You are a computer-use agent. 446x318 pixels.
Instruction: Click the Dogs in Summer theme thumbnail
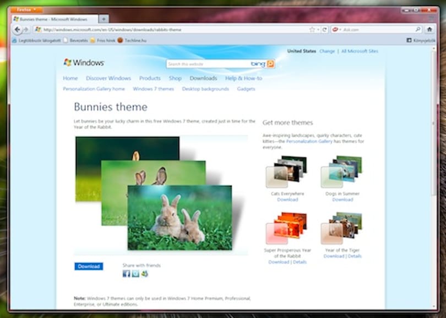(x=341, y=171)
